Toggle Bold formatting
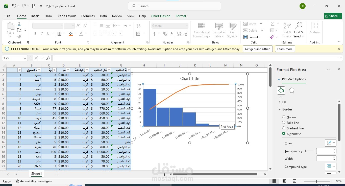Viewport: 345px width, 186px height. point(35,34)
